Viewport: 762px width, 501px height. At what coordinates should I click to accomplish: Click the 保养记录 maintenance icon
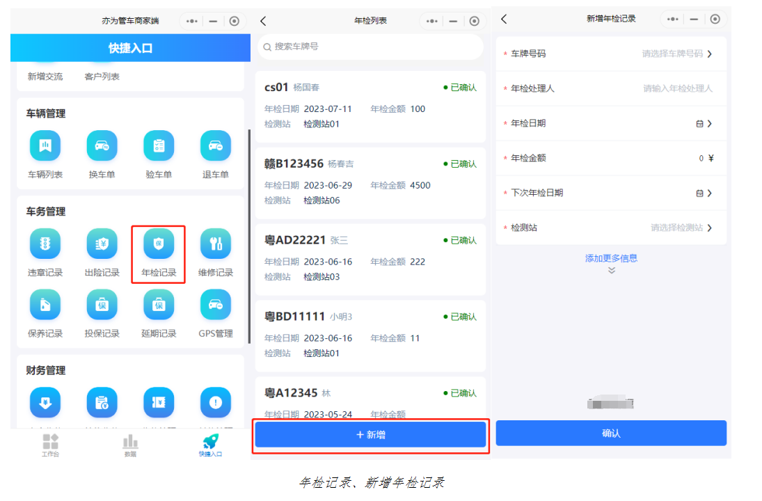click(45, 305)
